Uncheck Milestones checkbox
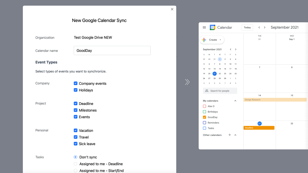This screenshot has width=308, height=173. (x=75, y=110)
